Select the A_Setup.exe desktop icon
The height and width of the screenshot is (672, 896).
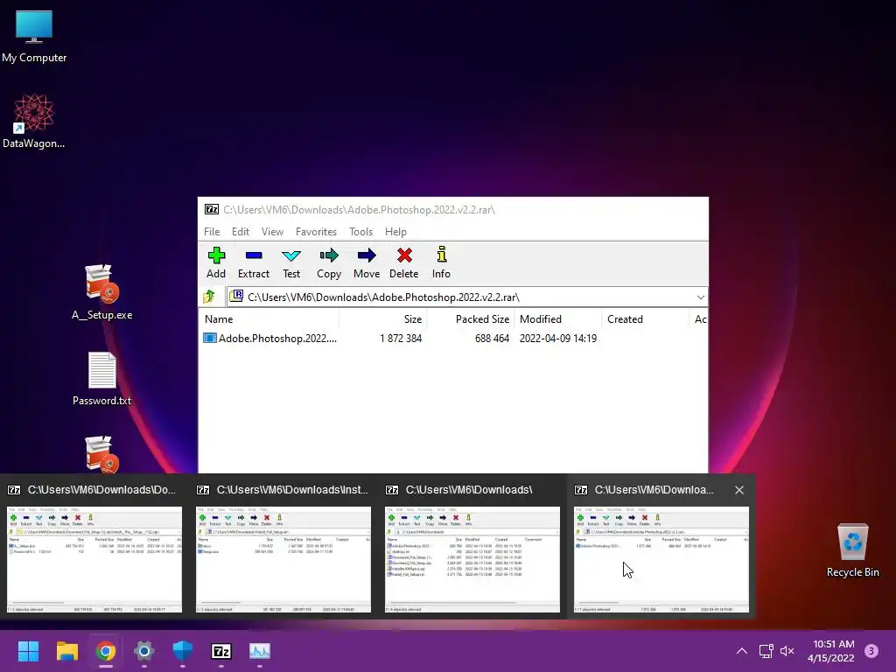tap(101, 292)
